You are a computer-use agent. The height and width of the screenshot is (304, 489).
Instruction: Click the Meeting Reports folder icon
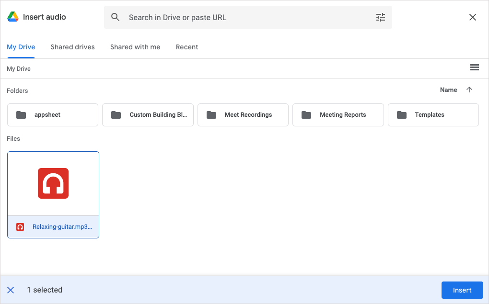[306, 115]
